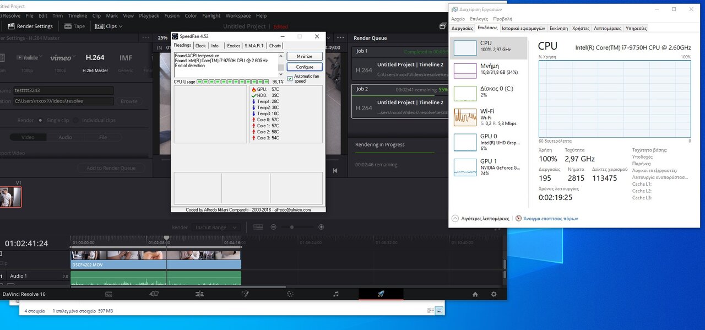The width and height of the screenshot is (705, 330).
Task: Switch to the Charts tab in SpeedFan
Action: [275, 46]
